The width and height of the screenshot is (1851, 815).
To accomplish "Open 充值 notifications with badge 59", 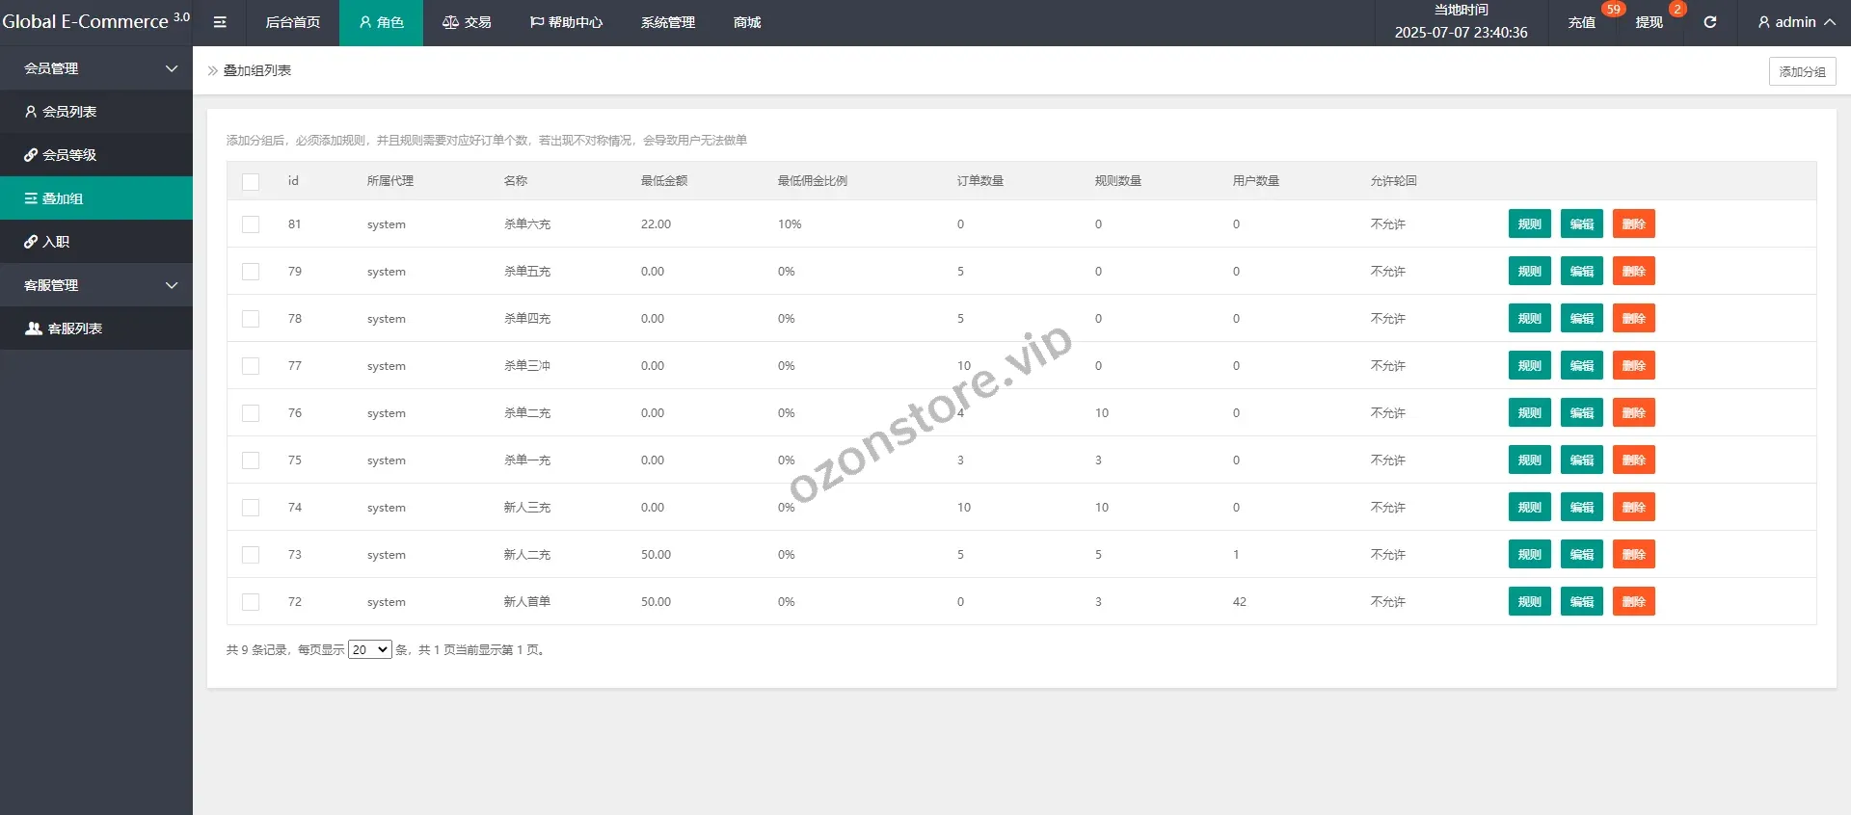I will point(1581,22).
